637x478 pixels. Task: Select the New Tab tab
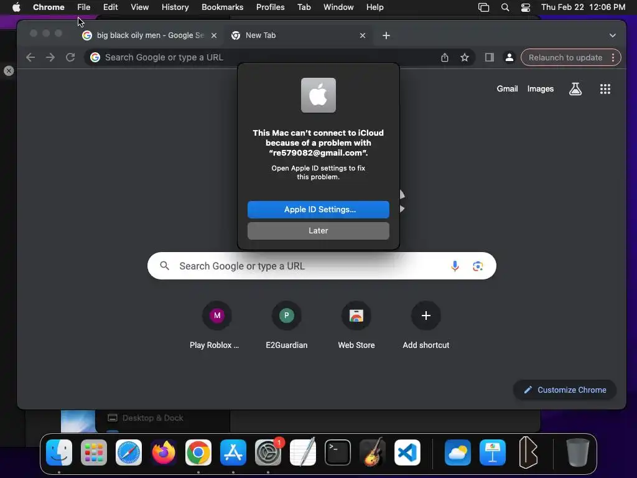click(299, 35)
